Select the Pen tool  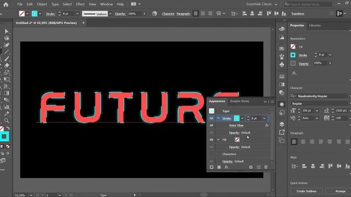coord(7,45)
